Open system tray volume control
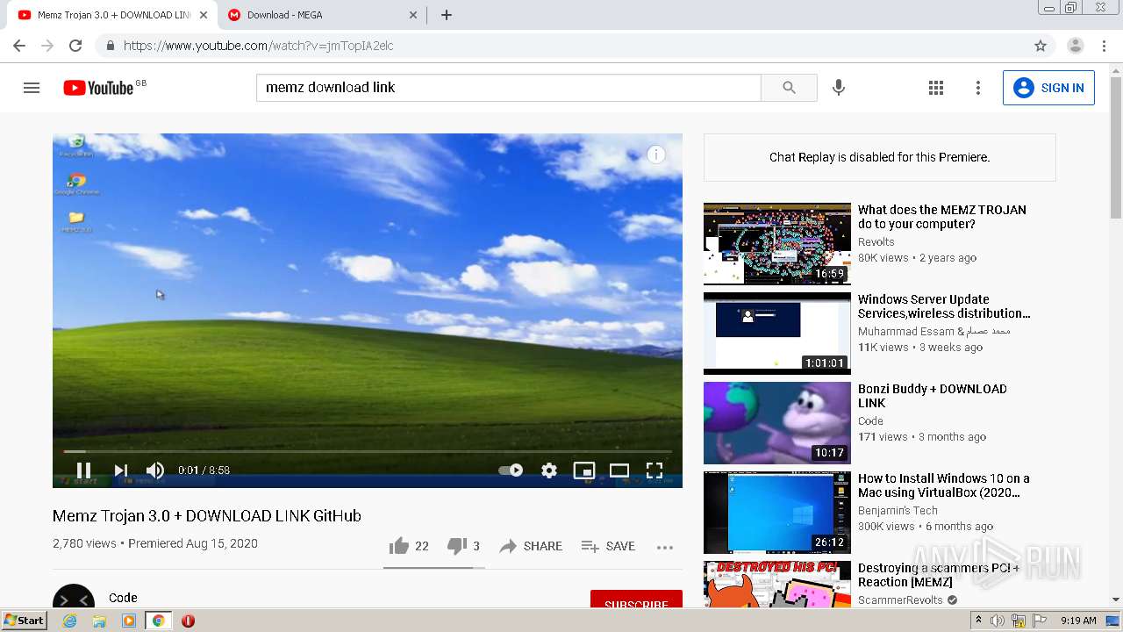This screenshot has height=632, width=1123. (x=998, y=621)
